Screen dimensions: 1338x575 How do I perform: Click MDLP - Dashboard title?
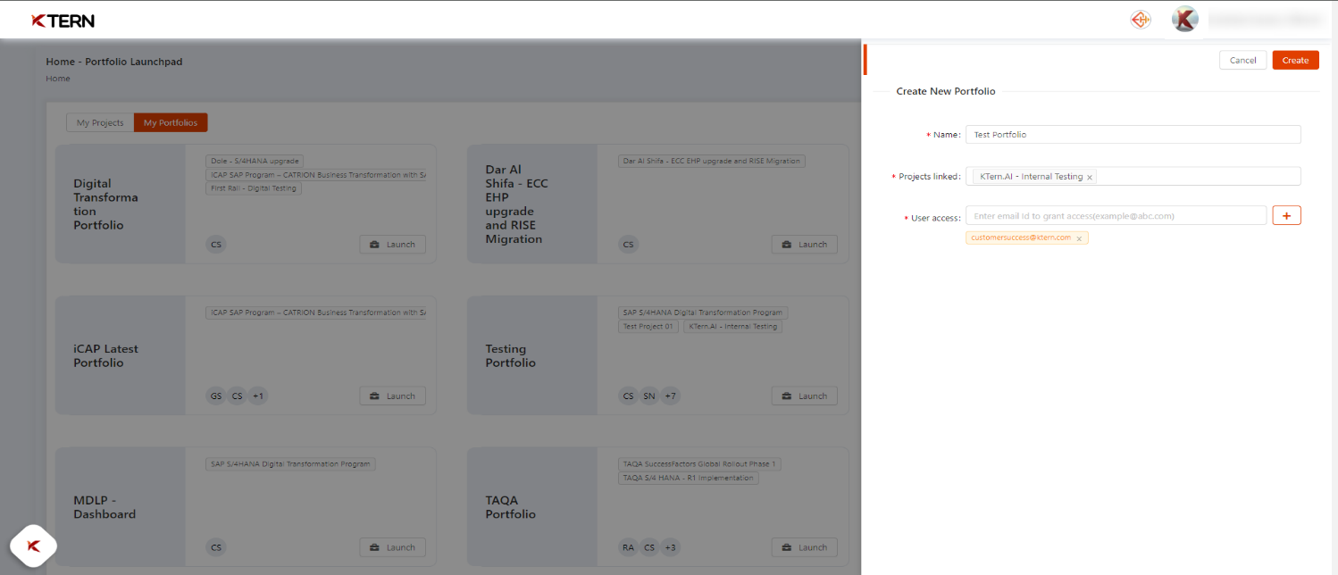pyautogui.click(x=105, y=507)
